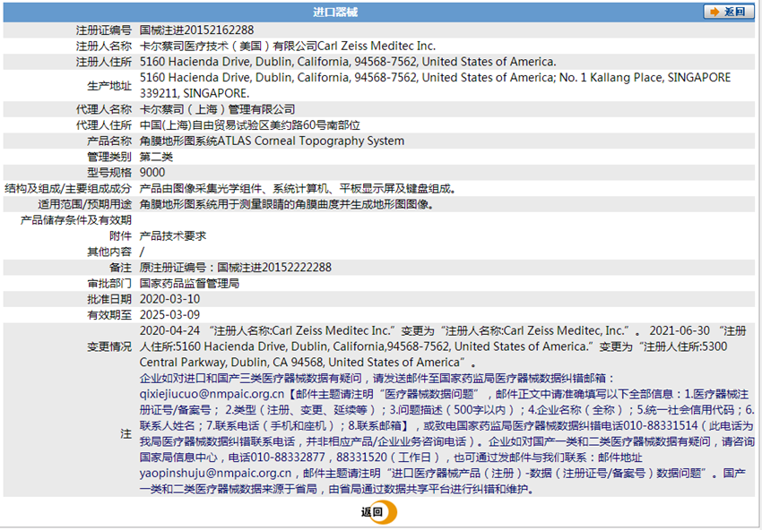Click the 适用范围/预期用途 label

(x=84, y=204)
